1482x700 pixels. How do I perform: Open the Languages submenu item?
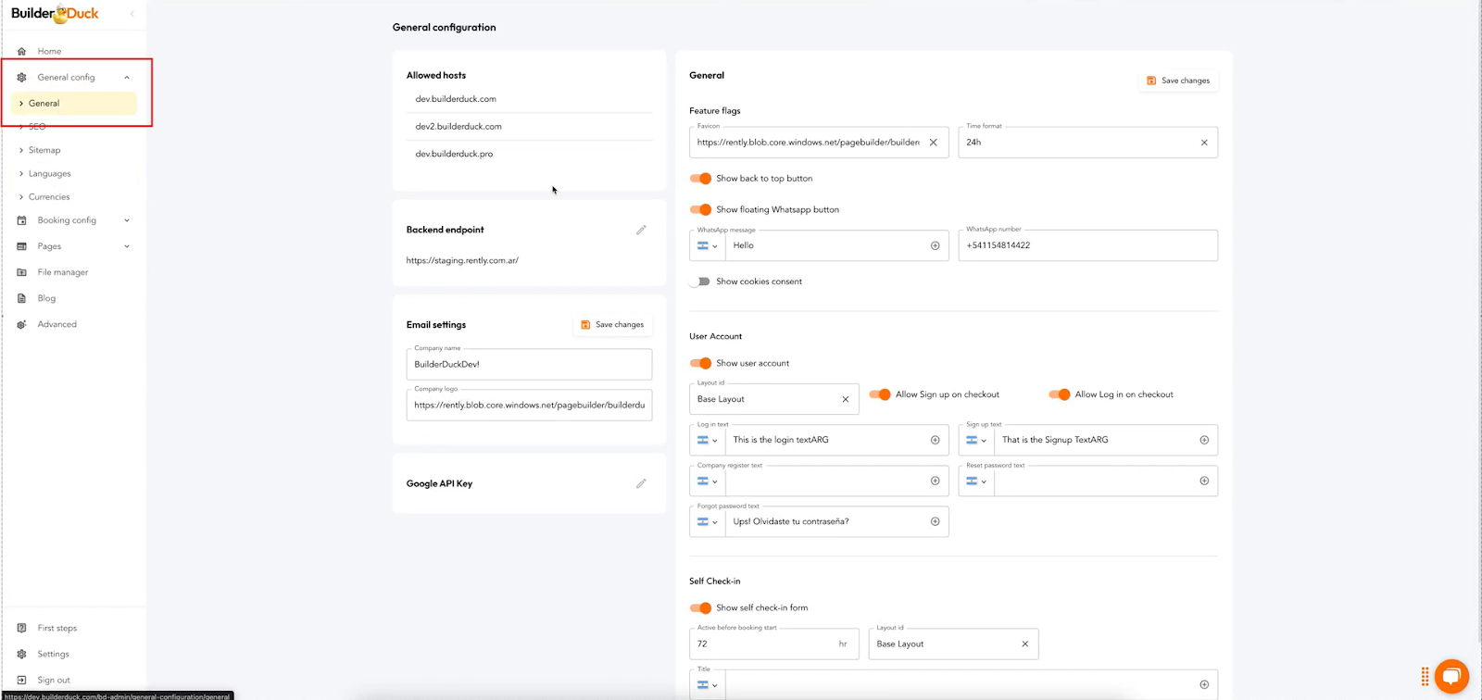49,173
